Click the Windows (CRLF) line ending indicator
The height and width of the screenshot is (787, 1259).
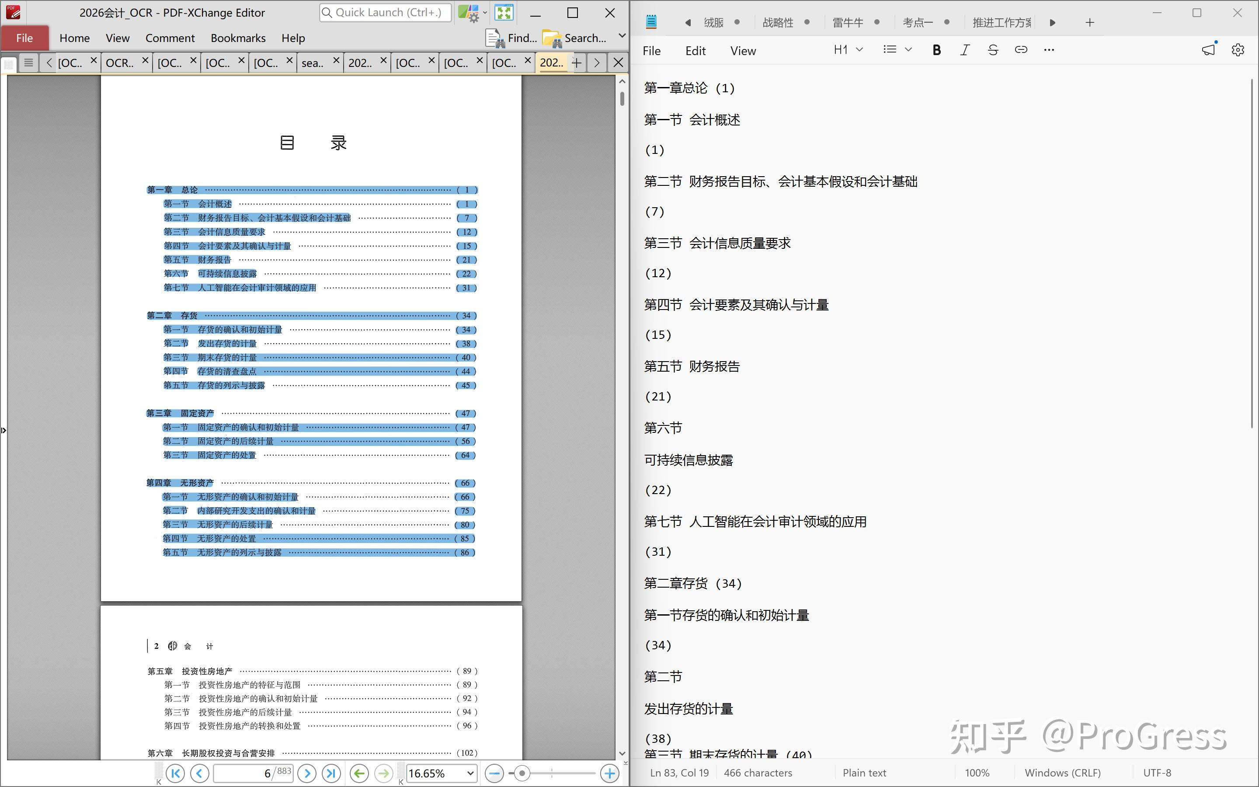pos(1062,773)
